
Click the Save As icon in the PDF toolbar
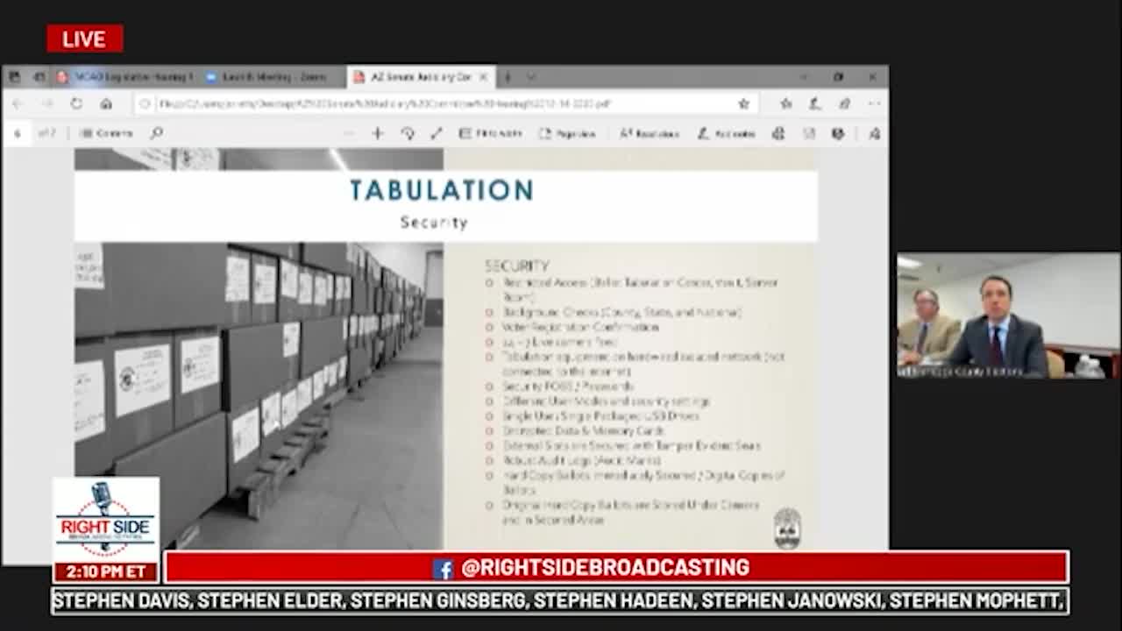(x=838, y=133)
